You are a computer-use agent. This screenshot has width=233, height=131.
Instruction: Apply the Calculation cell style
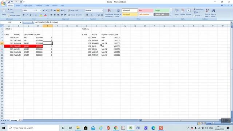[x=146, y=15]
